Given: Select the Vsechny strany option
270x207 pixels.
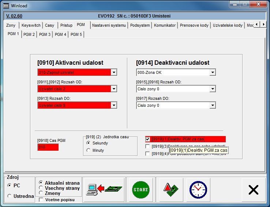Looking at the screenshot, I should (41, 188).
